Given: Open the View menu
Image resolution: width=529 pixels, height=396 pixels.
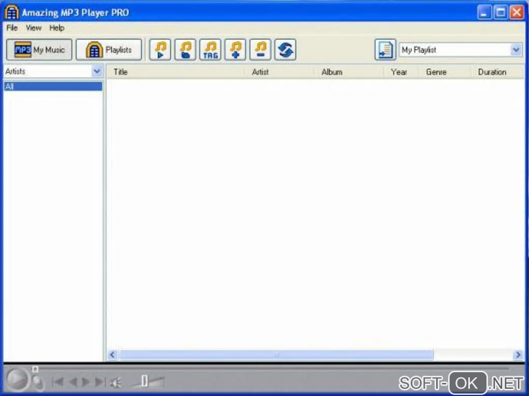Looking at the screenshot, I should pyautogui.click(x=34, y=28).
